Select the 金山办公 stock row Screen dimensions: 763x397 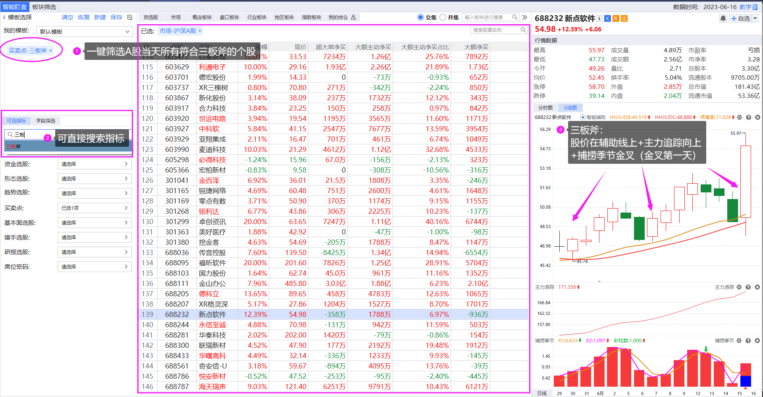(x=334, y=284)
